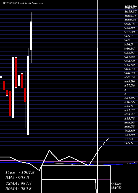Image resolution: width=138 pixels, height=193 pixels.
Task: Click the 977.39 price axis label
Action: point(129,32)
